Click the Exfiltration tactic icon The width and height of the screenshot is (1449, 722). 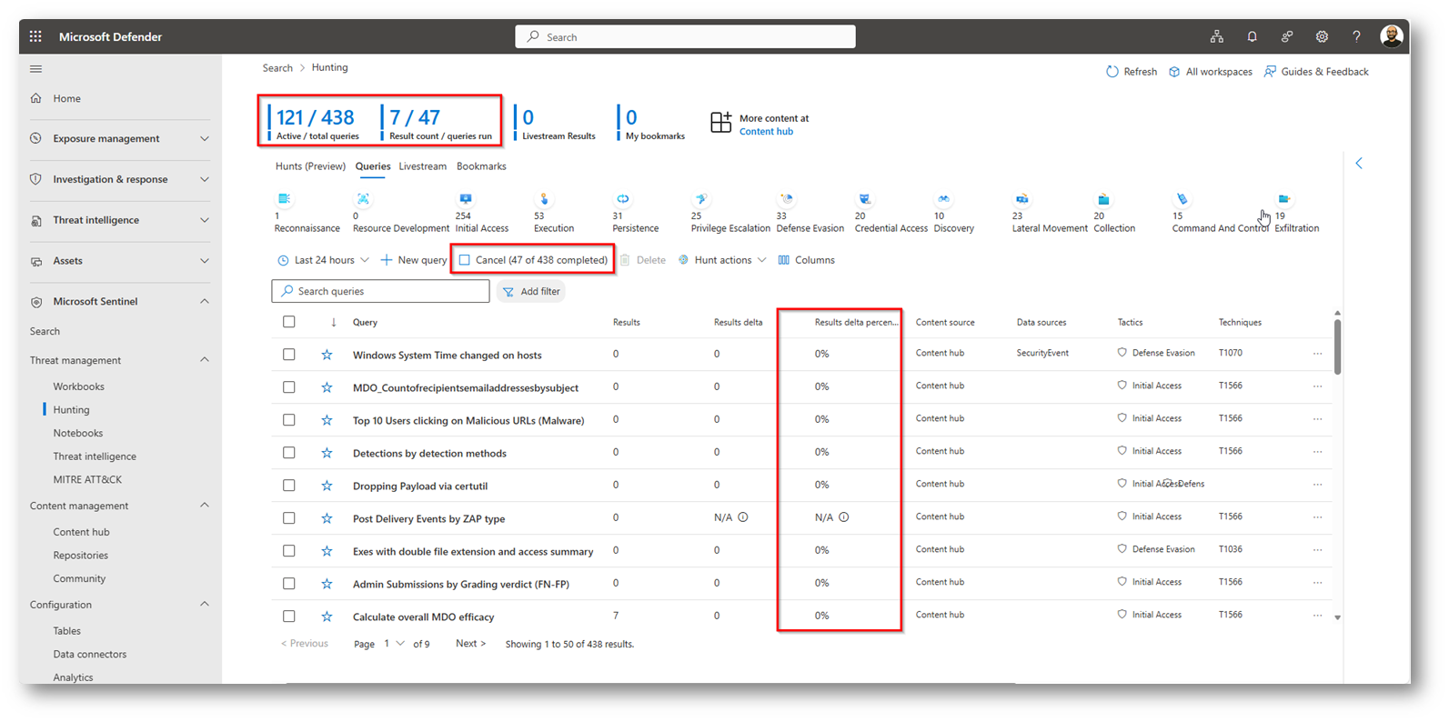pyautogui.click(x=1283, y=199)
